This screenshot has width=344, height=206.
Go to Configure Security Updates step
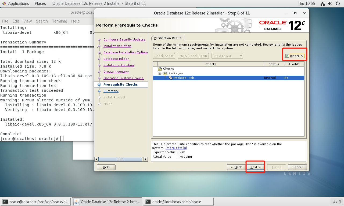124,39
